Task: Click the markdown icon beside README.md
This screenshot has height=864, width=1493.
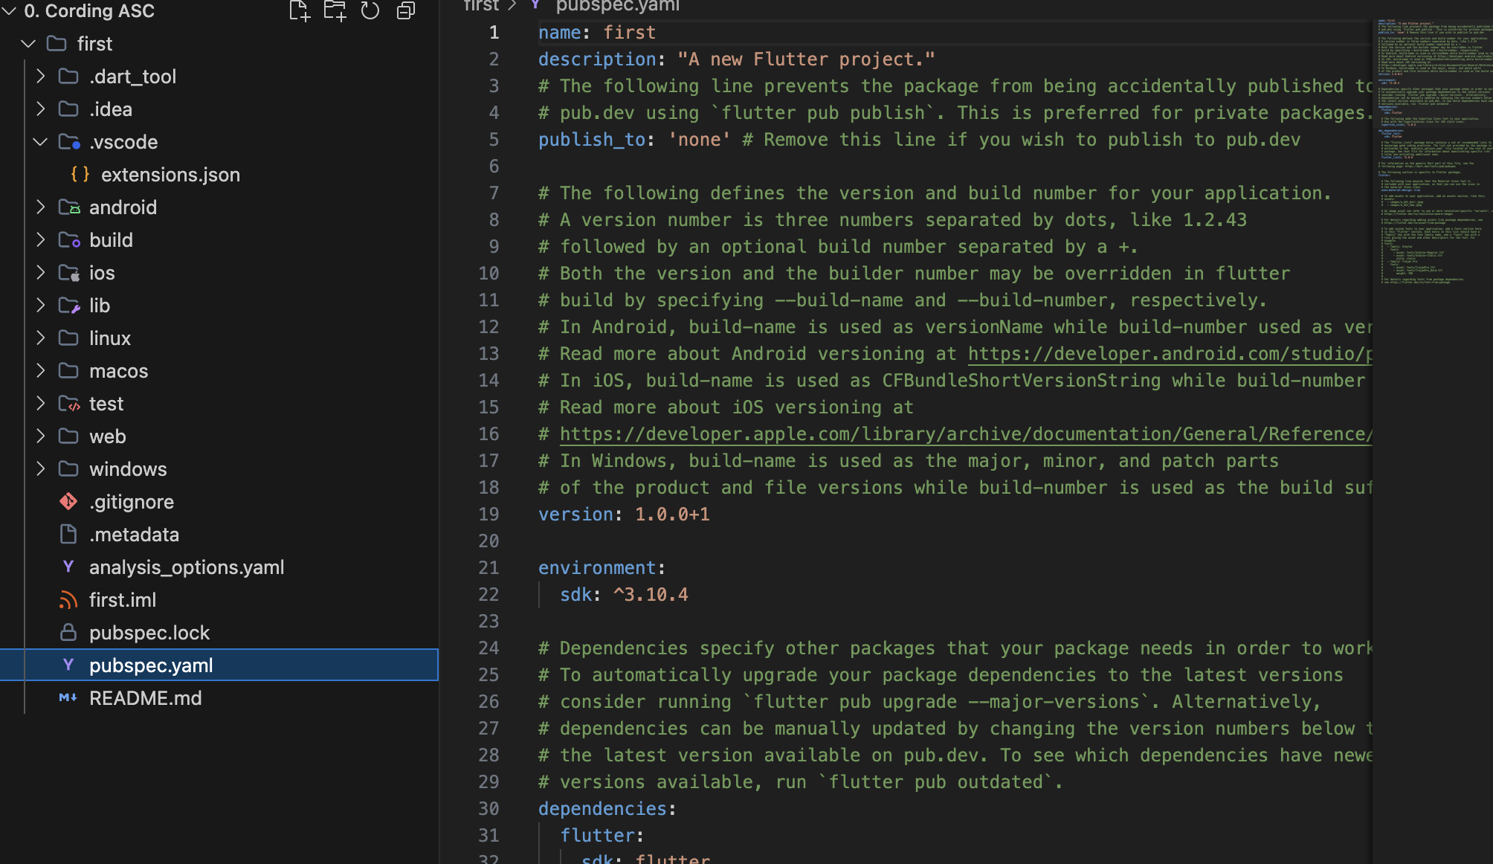Action: tap(68, 698)
